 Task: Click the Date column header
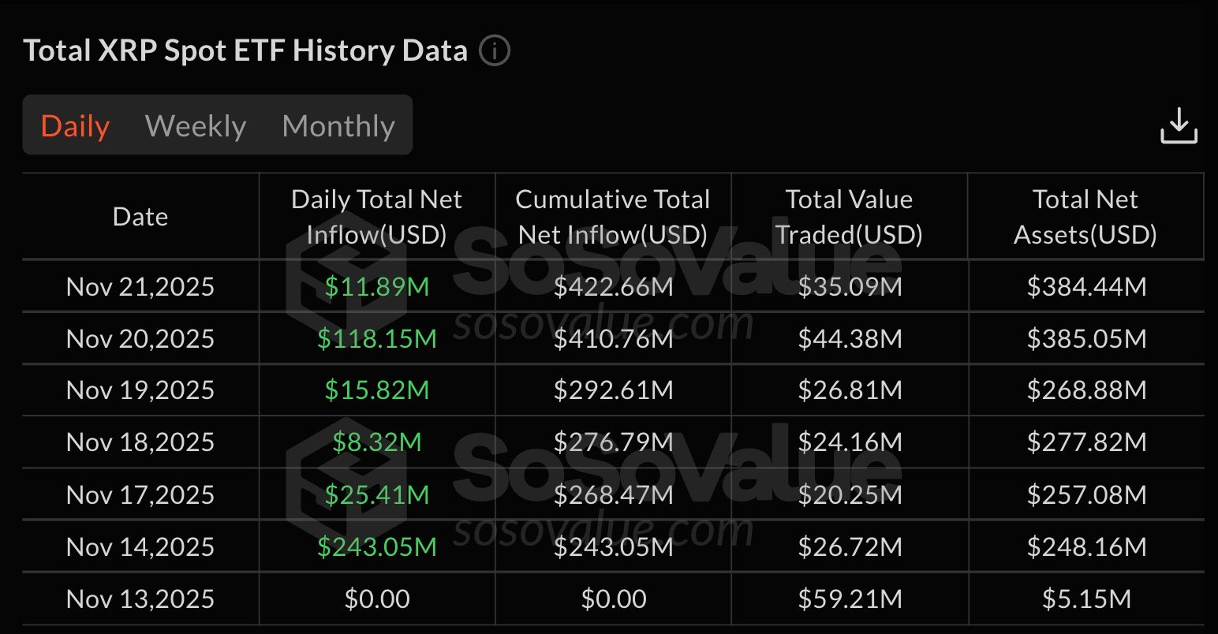(140, 217)
